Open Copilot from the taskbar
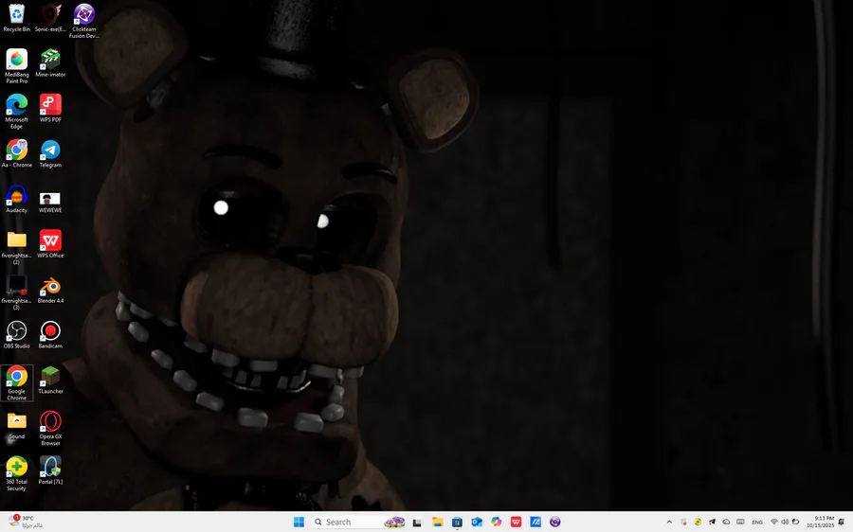853x532 pixels. pos(496,522)
